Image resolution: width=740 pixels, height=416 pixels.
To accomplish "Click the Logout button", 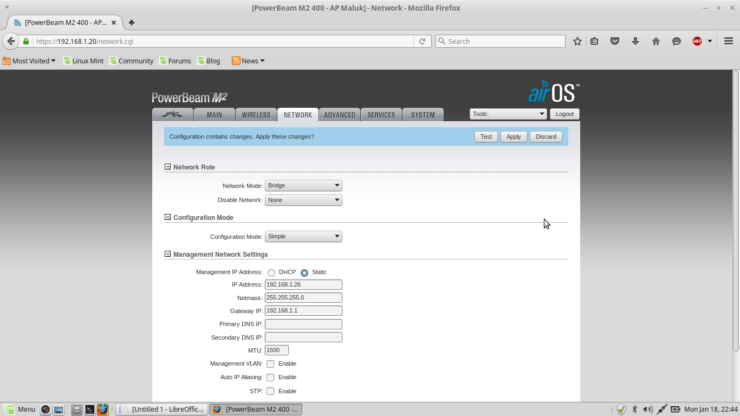I will click(x=564, y=114).
